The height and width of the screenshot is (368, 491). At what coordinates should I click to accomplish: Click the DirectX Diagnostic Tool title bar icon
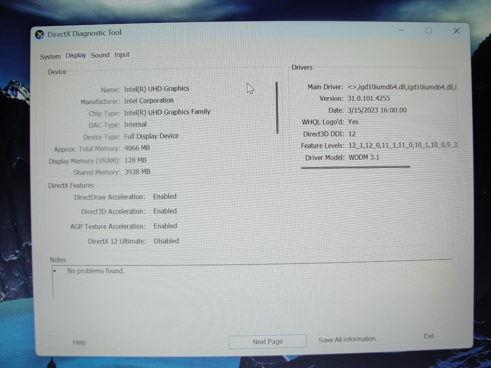pyautogui.click(x=40, y=35)
